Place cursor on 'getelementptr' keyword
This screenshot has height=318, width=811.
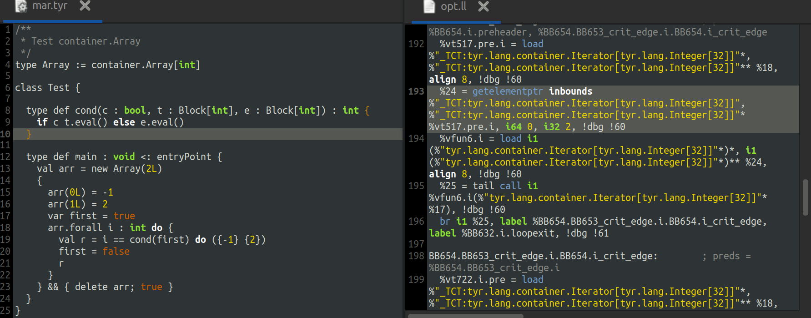point(507,91)
